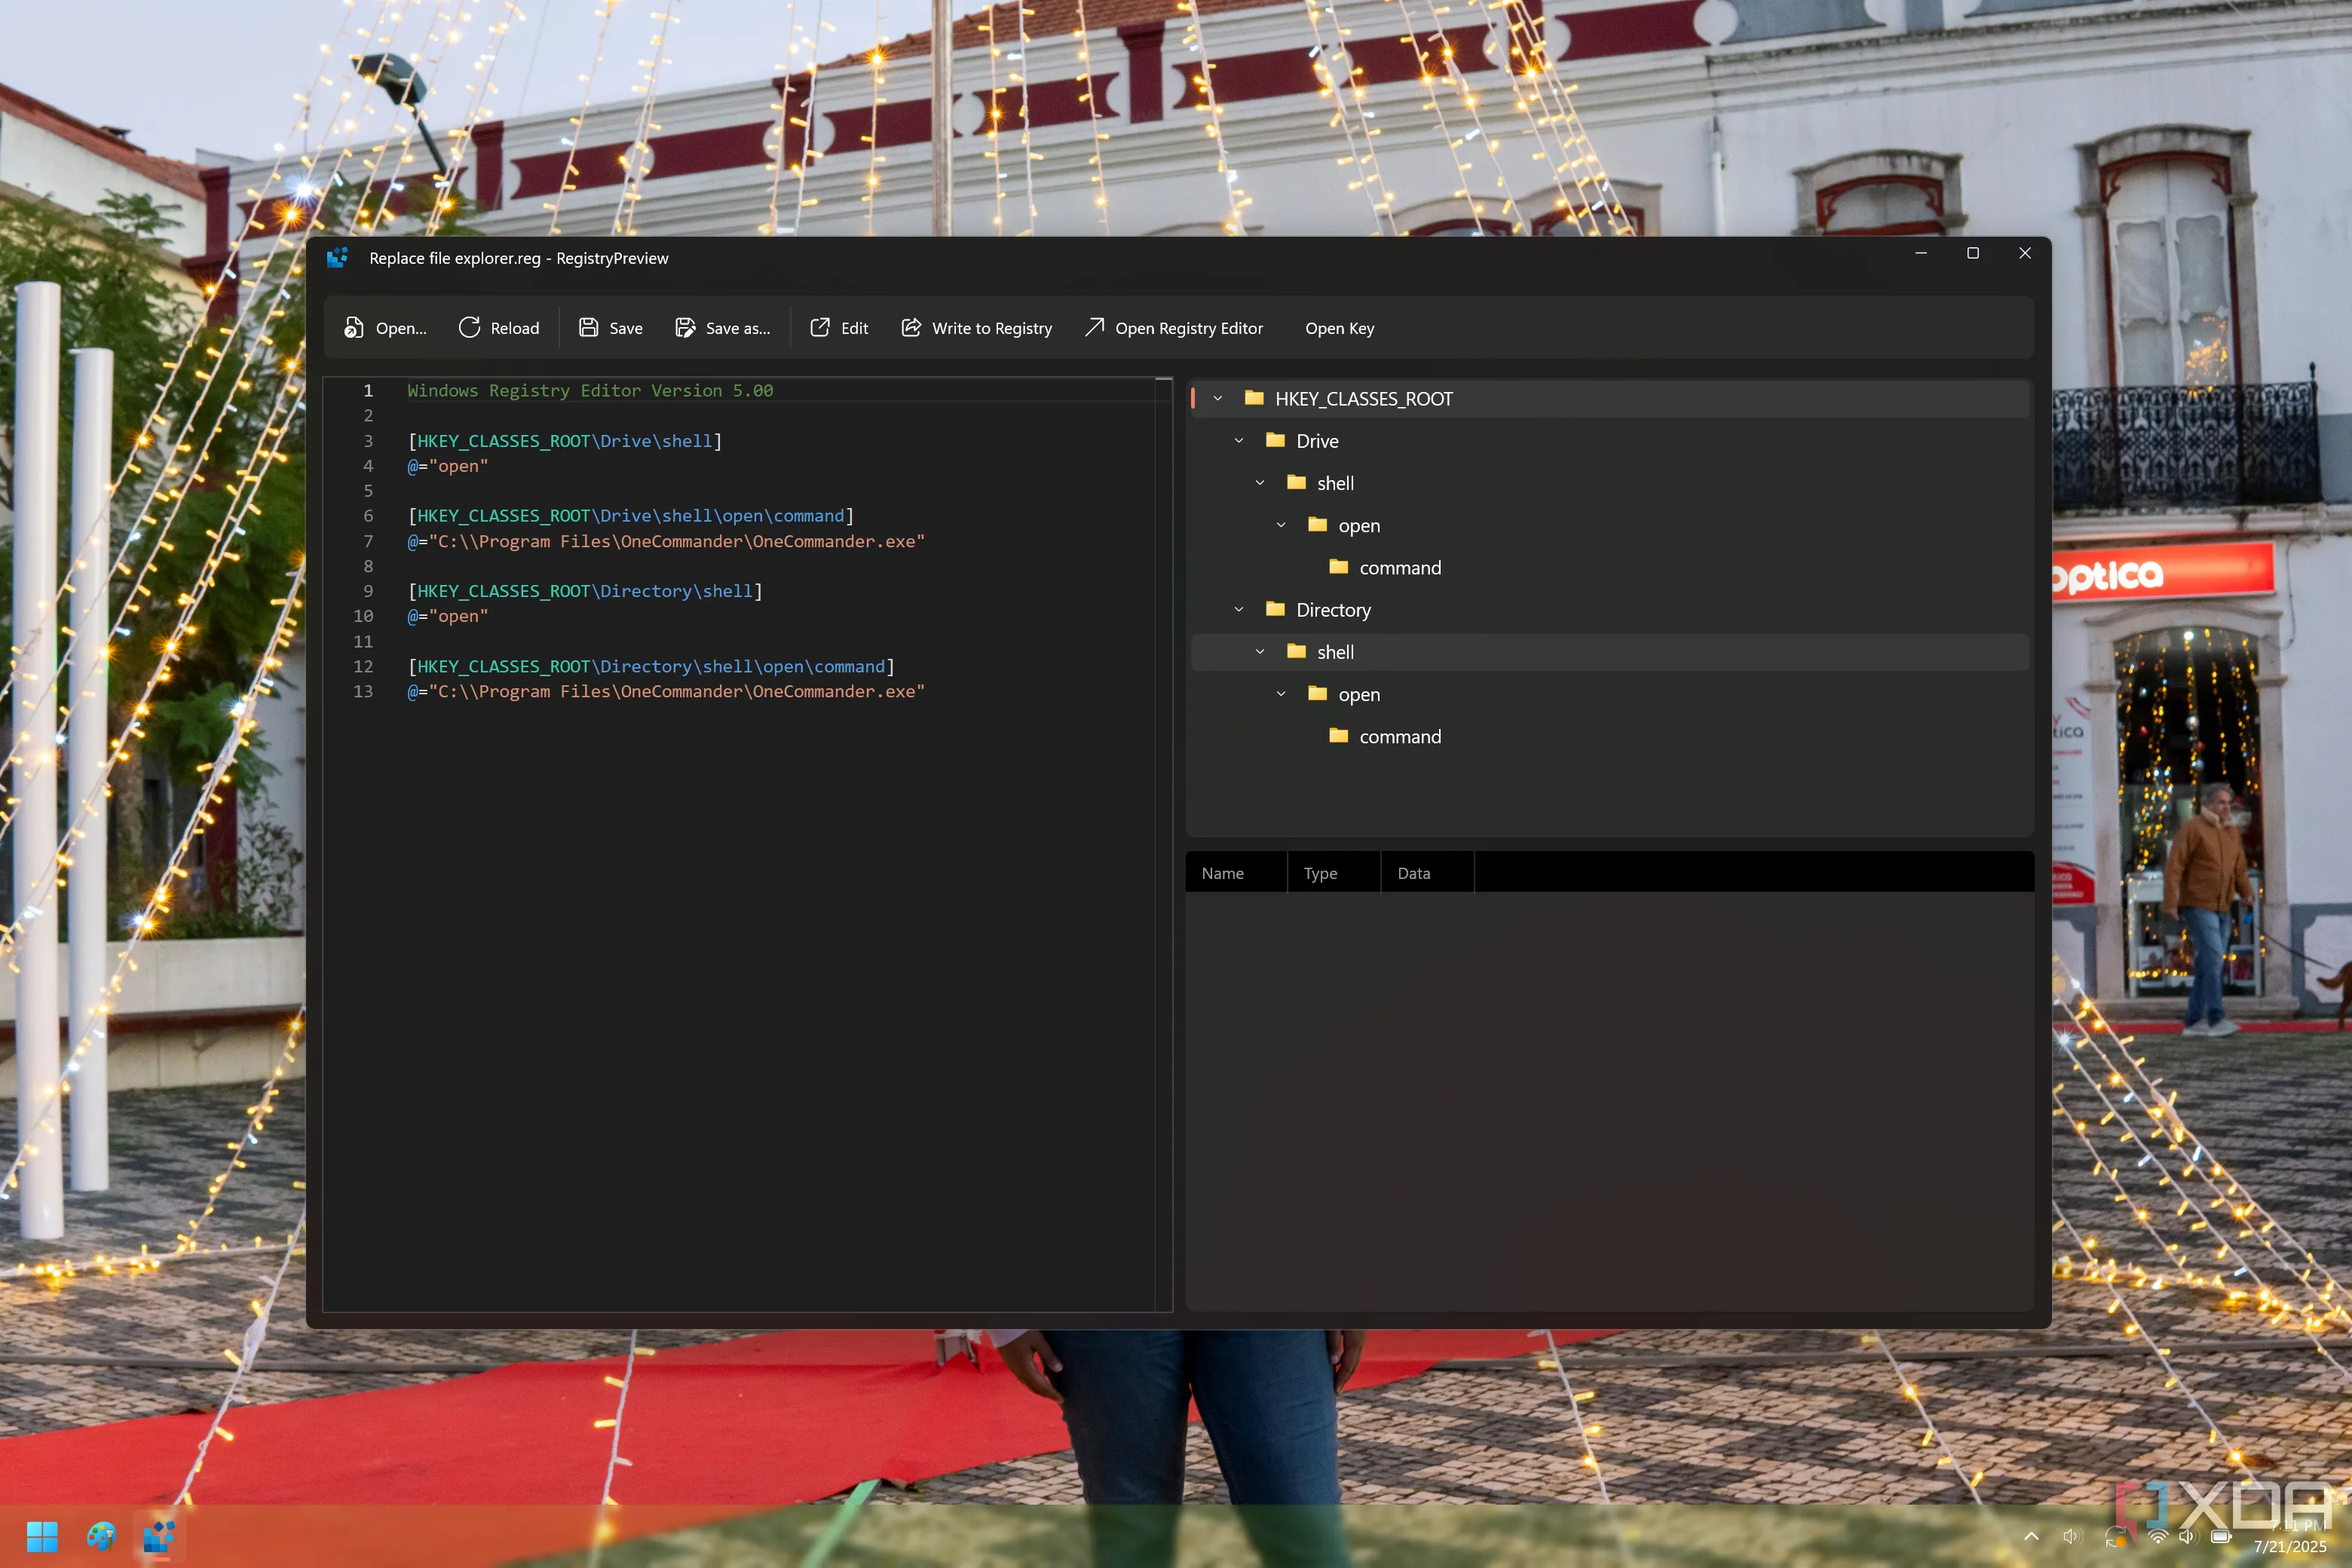Click the Open file icon in the toolbar
2352x1568 pixels.
(354, 328)
